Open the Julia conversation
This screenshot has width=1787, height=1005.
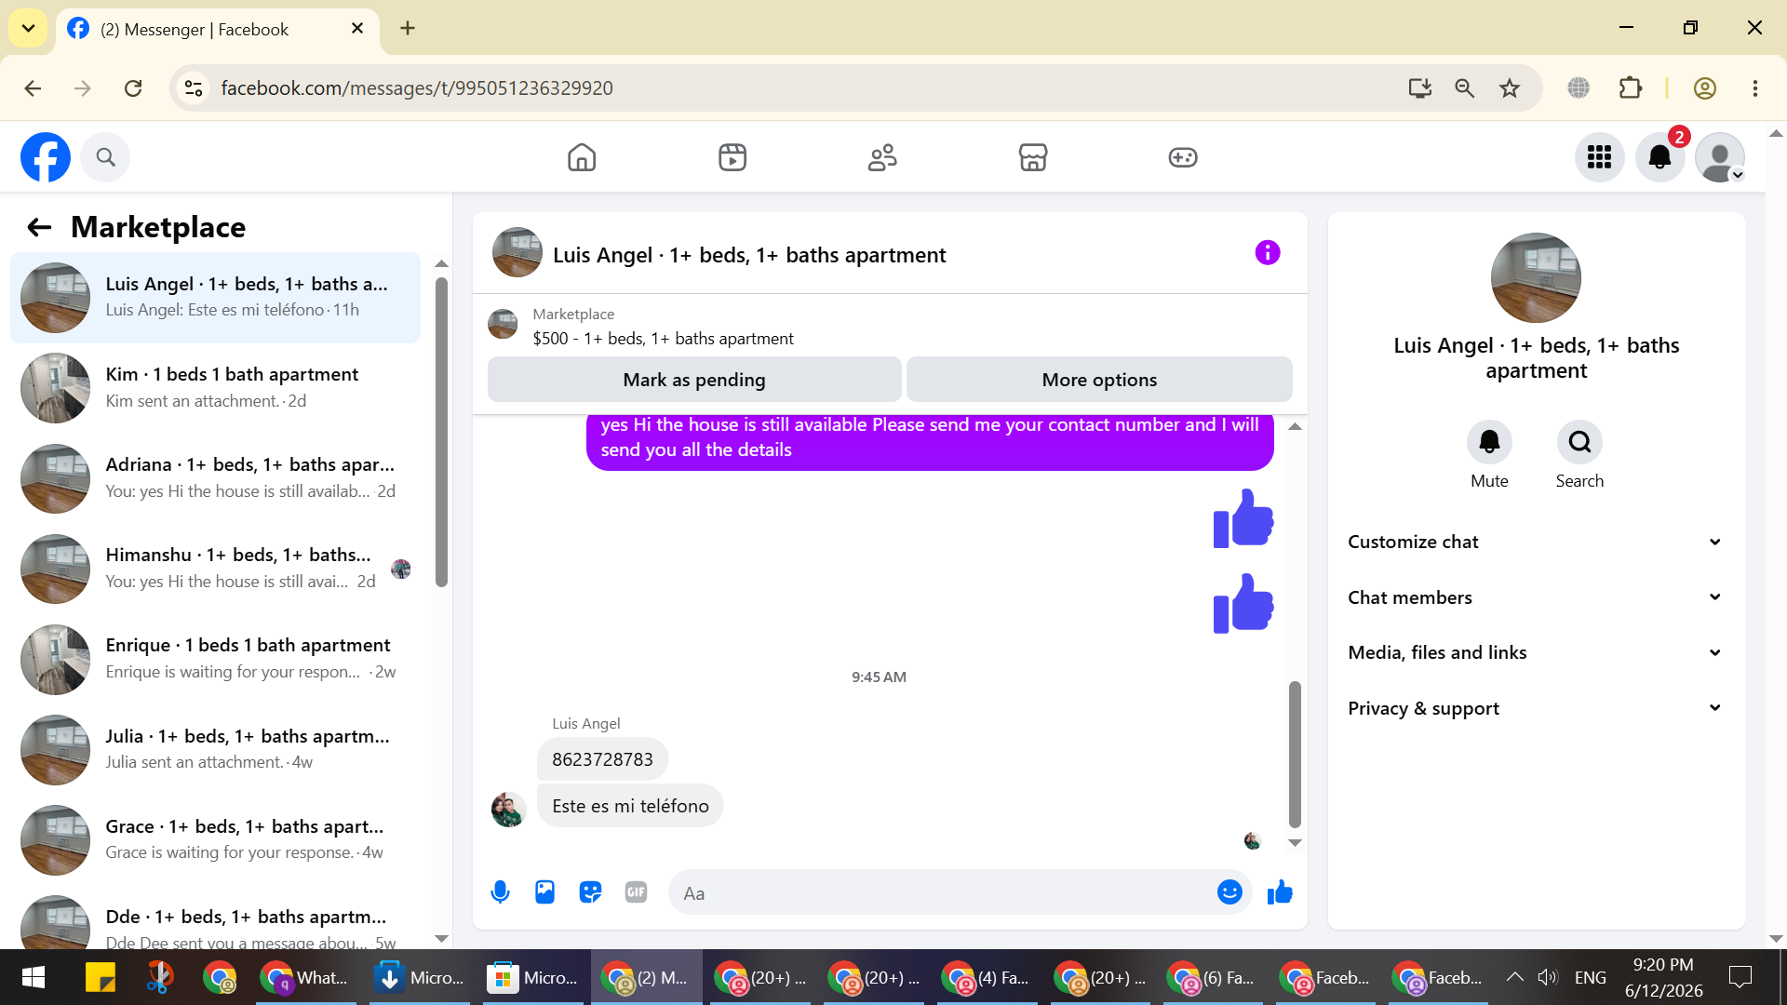point(215,749)
